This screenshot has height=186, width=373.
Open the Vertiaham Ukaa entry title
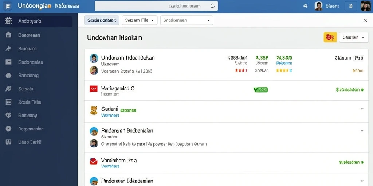pyautogui.click(x=119, y=160)
